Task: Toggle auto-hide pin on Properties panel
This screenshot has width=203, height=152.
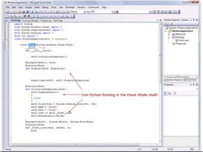Action: click(194, 85)
